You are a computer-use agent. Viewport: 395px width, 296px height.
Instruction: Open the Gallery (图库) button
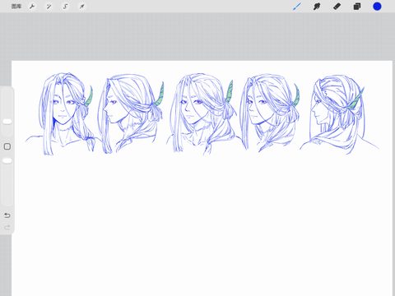[x=16, y=7]
